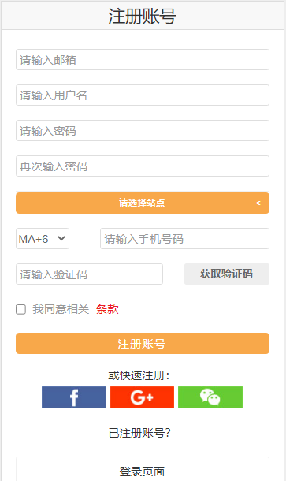286x481 pixels.
Task: Expand the 请选择站点 site selector
Action: coord(143,203)
